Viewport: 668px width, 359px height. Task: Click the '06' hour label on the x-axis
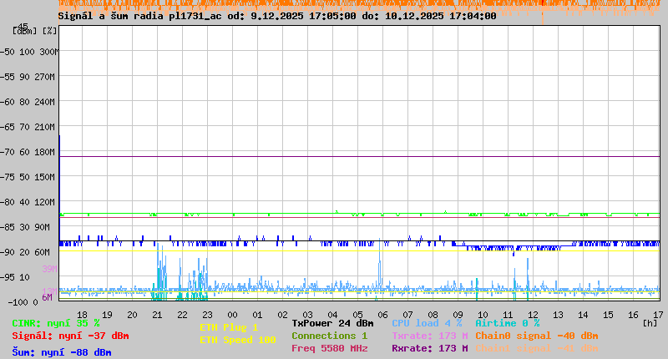coord(382,315)
